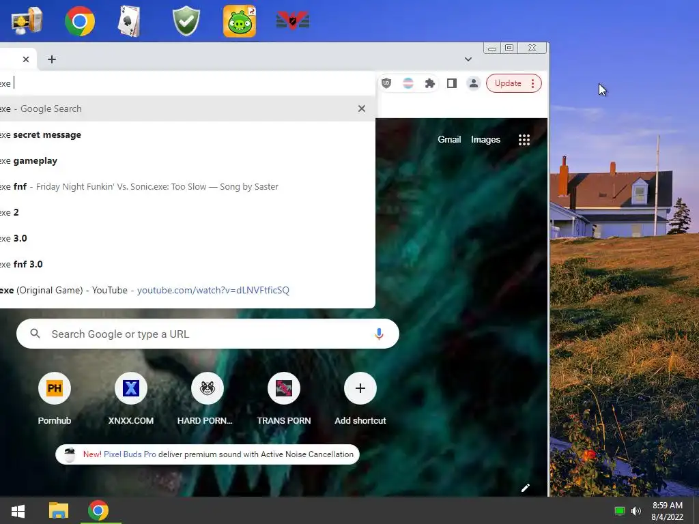Screen dimensions: 699x524
Task: Maximize the Chrome window
Action: (509, 48)
